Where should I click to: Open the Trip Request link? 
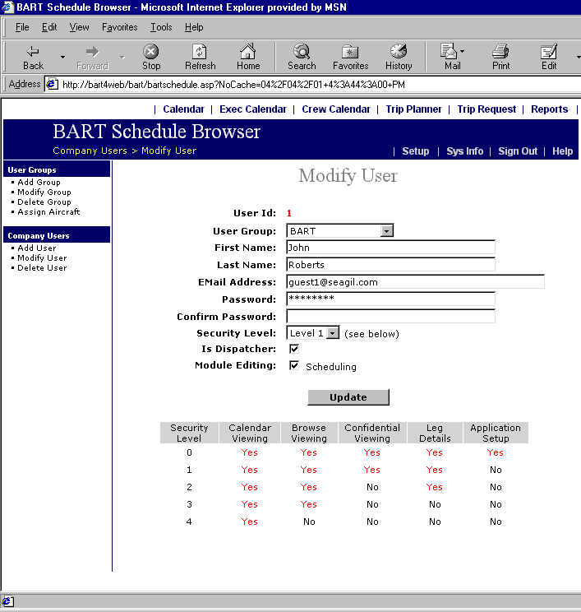coord(486,109)
